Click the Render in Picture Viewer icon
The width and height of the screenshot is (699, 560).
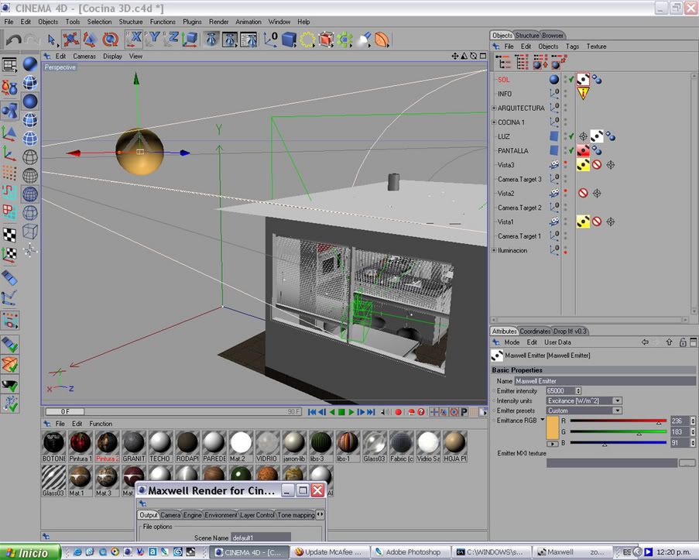[230, 40]
